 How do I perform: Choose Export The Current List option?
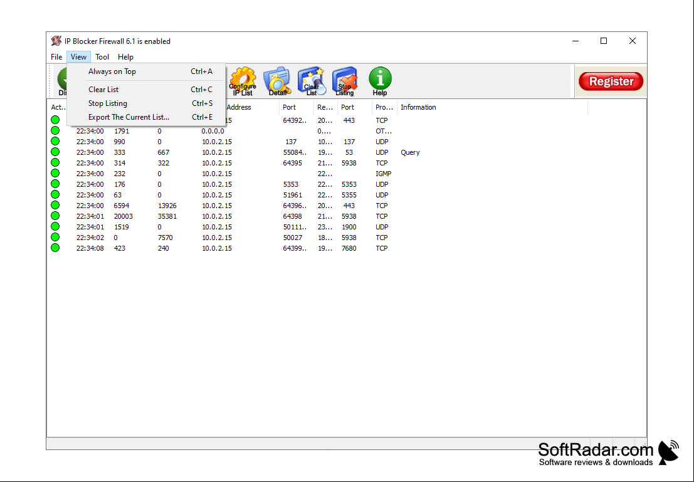pyautogui.click(x=147, y=117)
